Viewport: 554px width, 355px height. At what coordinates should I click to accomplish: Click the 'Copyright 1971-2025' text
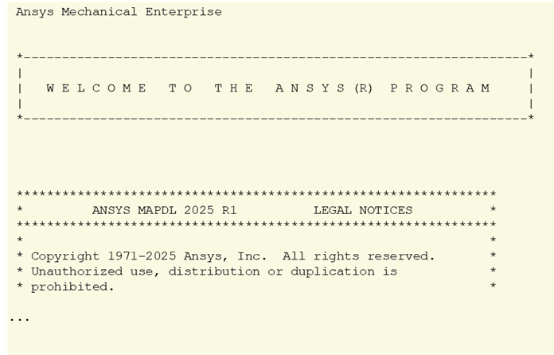click(x=103, y=256)
